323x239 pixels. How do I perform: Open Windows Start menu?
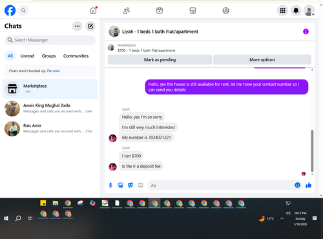click(6, 218)
